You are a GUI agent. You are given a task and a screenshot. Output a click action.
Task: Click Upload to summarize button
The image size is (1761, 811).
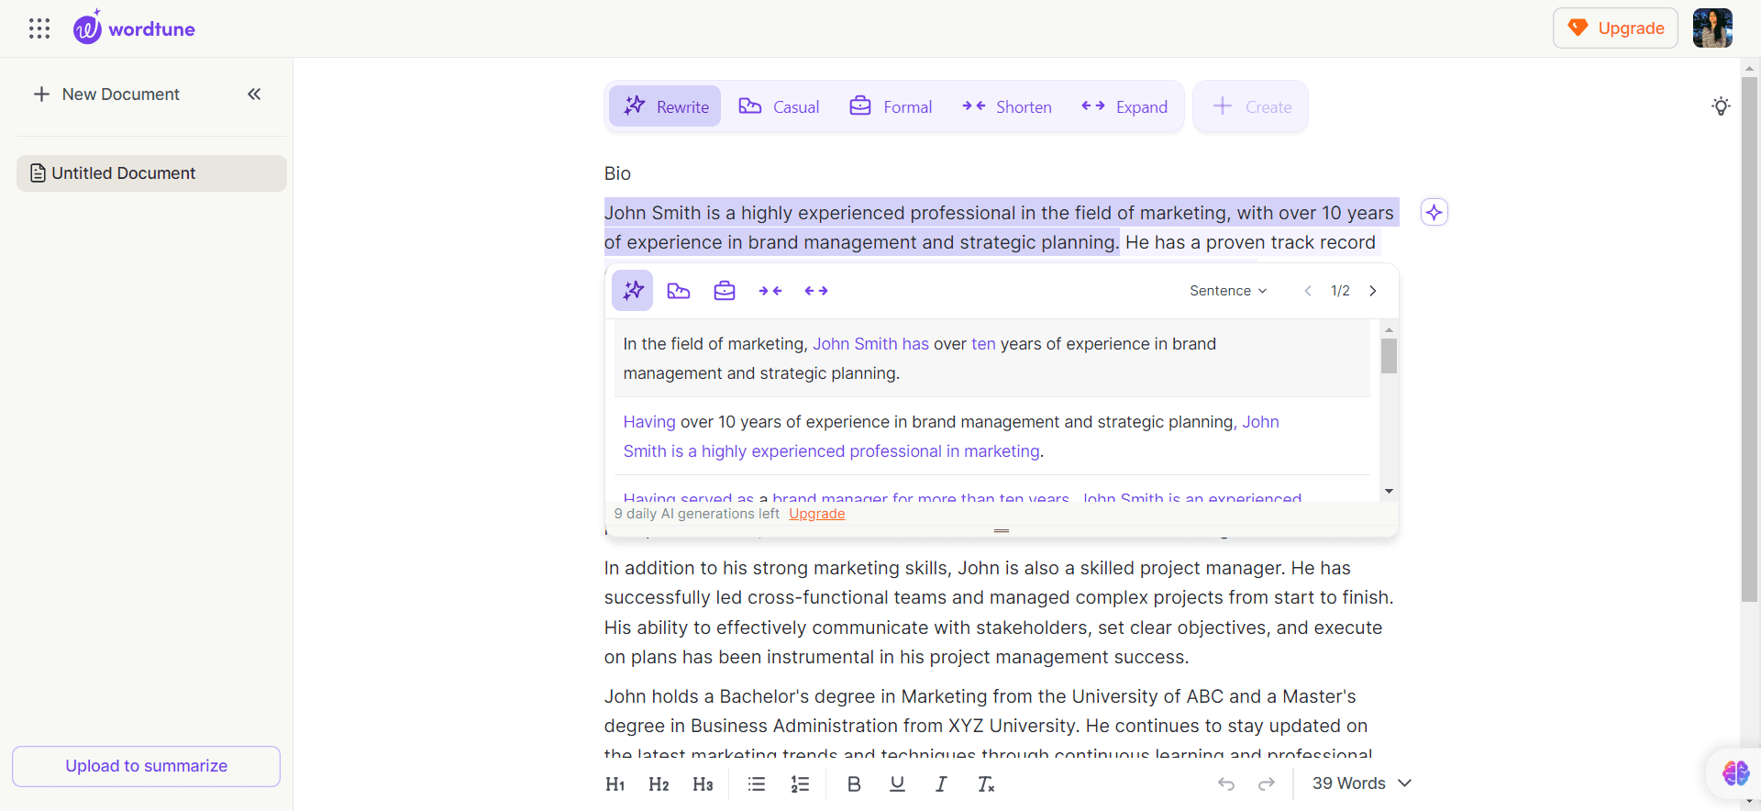(x=146, y=766)
